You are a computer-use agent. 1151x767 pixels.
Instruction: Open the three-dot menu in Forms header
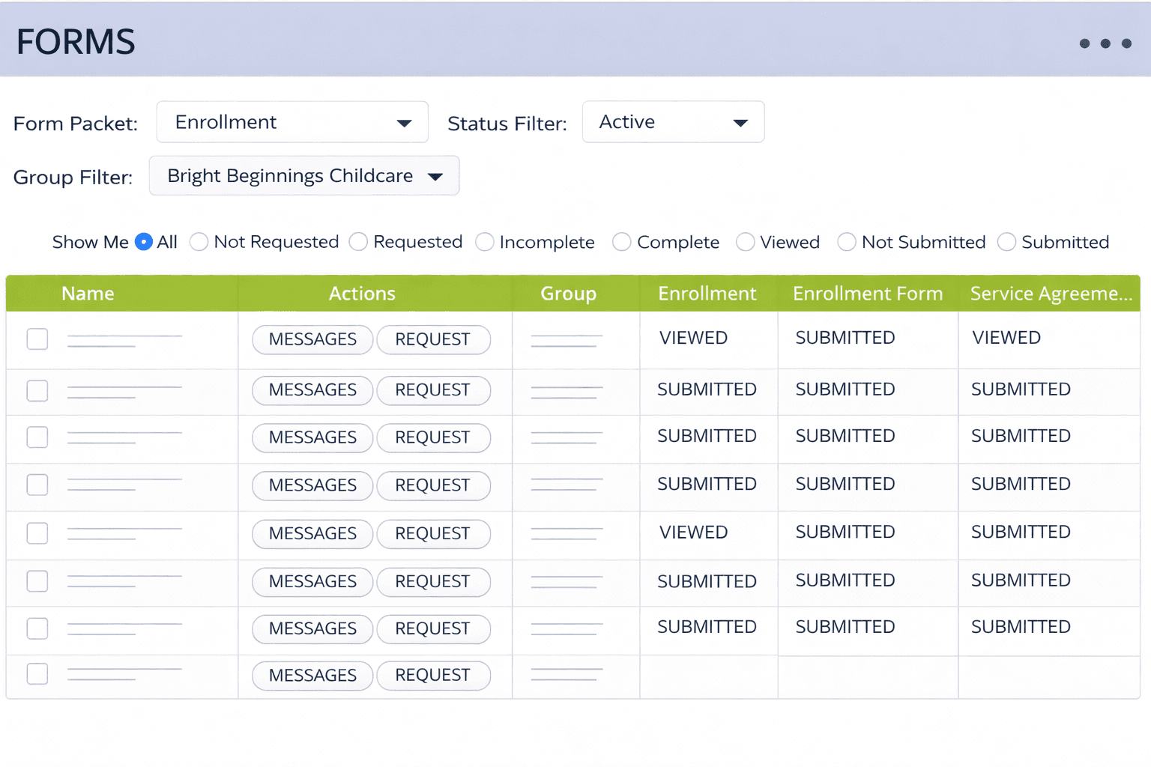[x=1105, y=43]
